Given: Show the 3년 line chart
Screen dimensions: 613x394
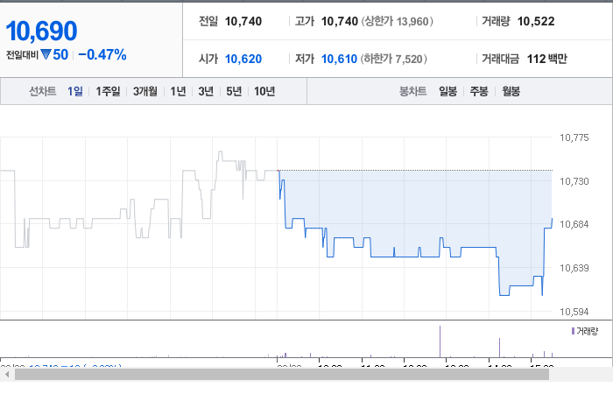Looking at the screenshot, I should click(x=206, y=91).
